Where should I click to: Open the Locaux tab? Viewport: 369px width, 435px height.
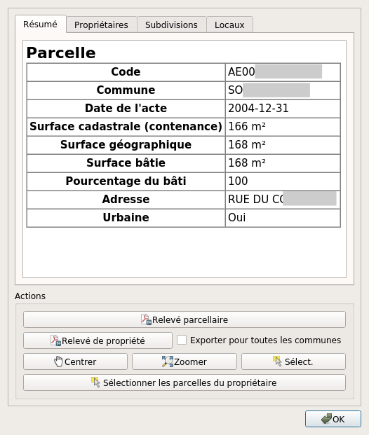229,25
